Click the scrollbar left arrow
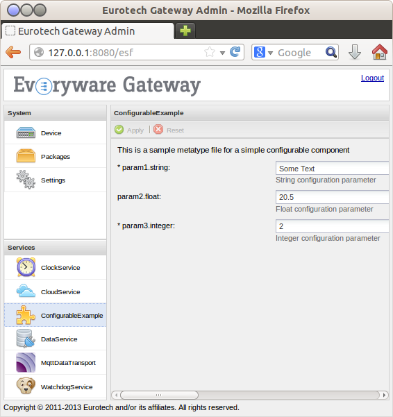Viewport: 393px width, 417px height. pyautogui.click(x=116, y=395)
